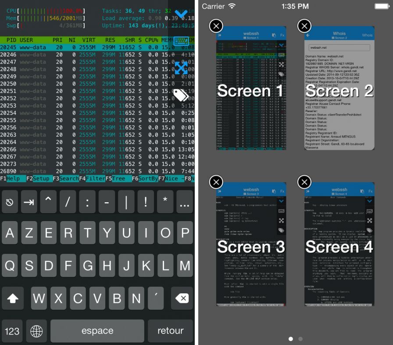
Task: Close the Screen 2 Whois session
Action: (x=304, y=26)
